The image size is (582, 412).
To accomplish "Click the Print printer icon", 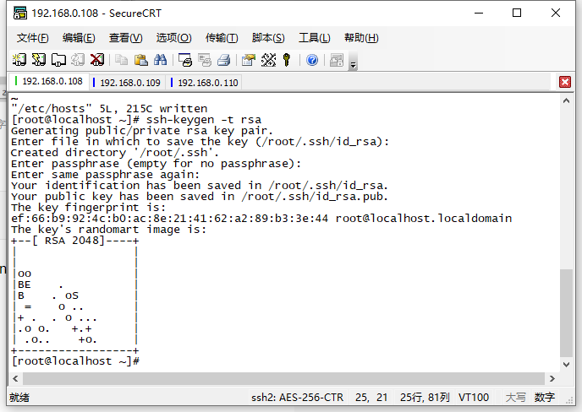I will (x=224, y=60).
